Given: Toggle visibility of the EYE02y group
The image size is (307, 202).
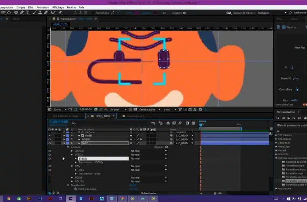Looking at the screenshot, I should [49, 155].
